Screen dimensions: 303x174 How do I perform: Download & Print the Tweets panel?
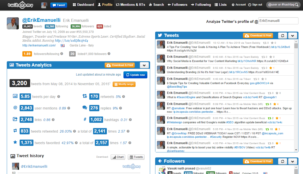click(x=258, y=36)
